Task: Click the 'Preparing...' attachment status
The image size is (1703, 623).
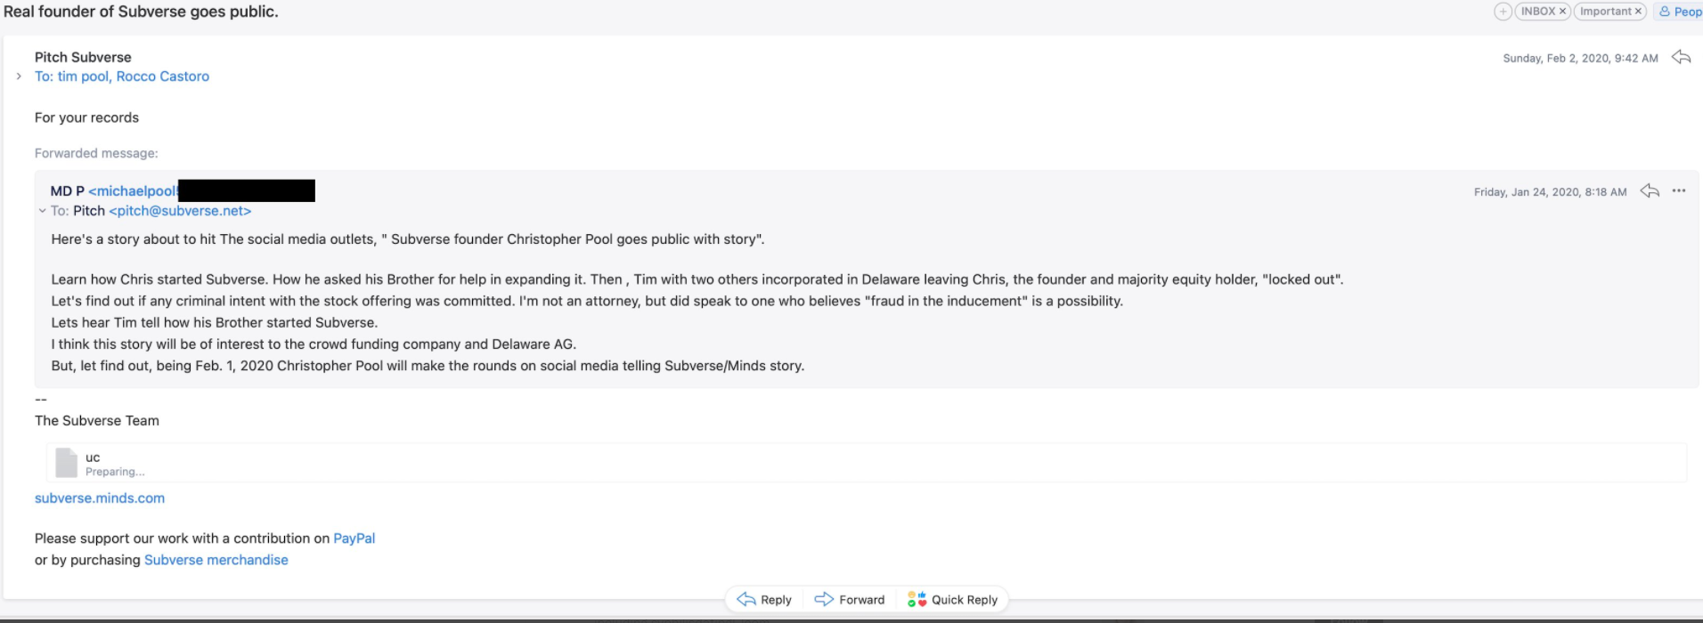Action: coord(115,472)
